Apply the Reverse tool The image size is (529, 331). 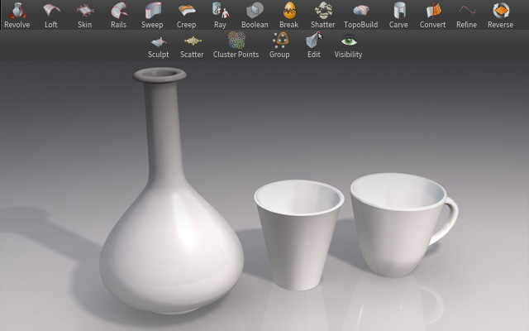click(501, 15)
